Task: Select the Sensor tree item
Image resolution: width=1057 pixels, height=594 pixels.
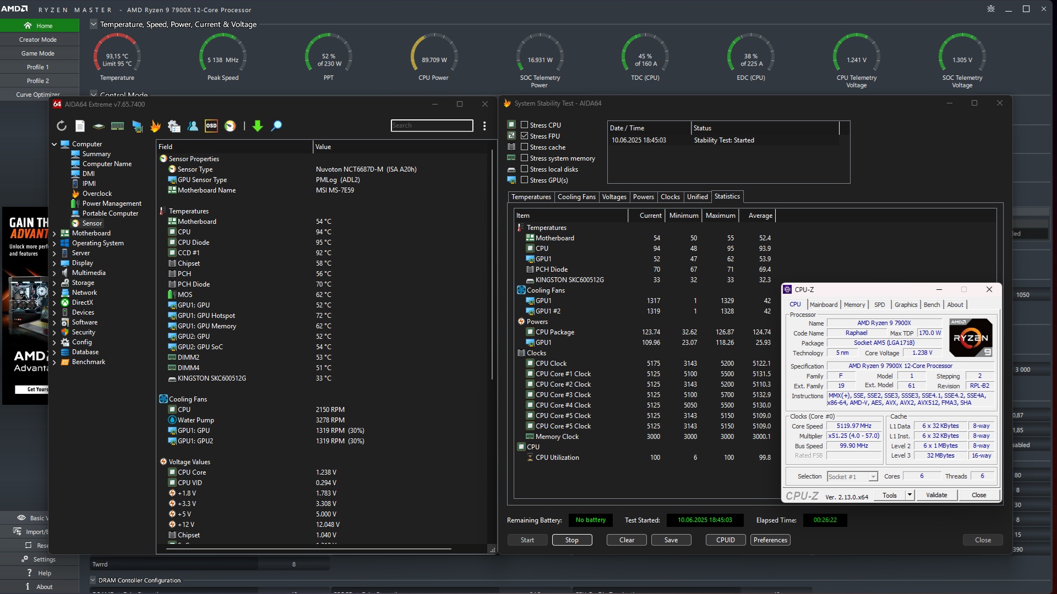Action: click(87, 223)
